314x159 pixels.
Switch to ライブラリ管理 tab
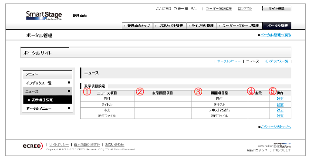pos(202,26)
